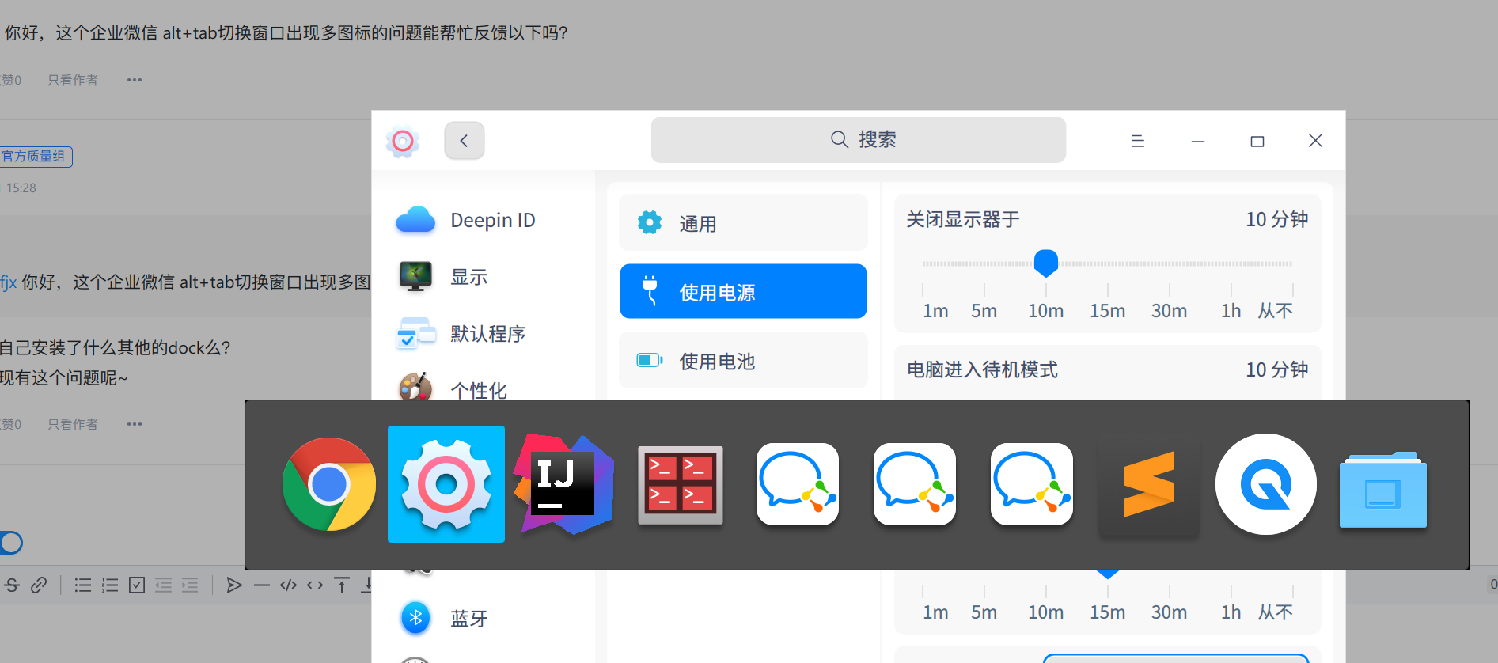The width and height of the screenshot is (1498, 663).
Task: Choose the middle WeCom chat icon in switcher
Action: click(915, 484)
